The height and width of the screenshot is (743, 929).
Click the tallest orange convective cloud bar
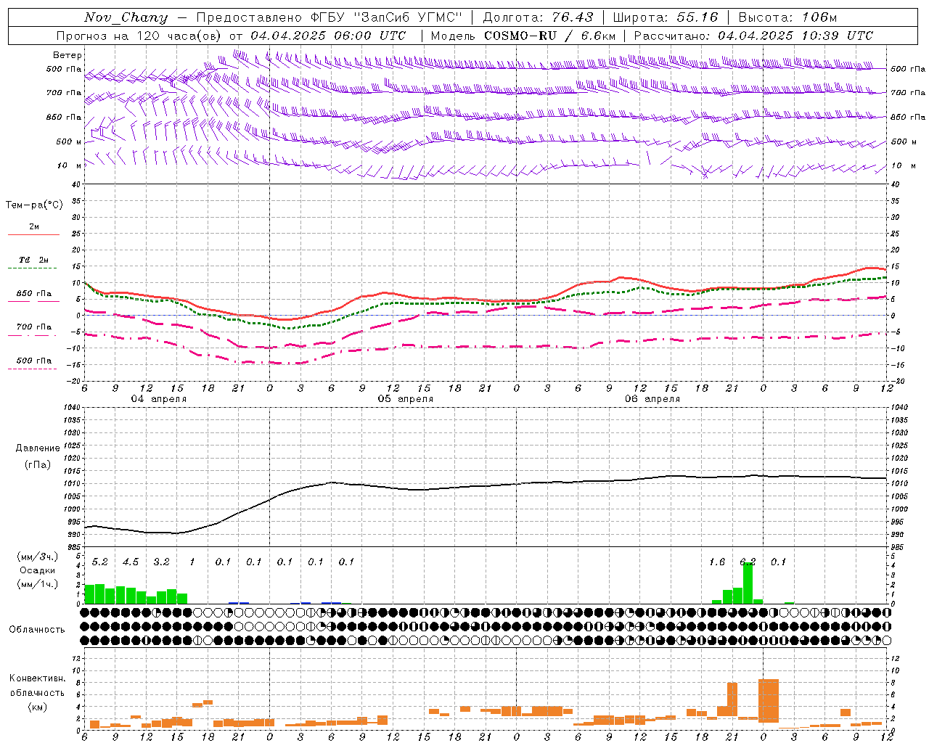pos(768,701)
